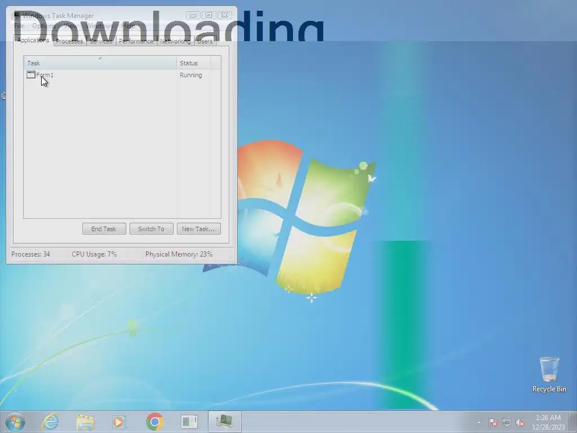
Task: Select the Recycle Bin desktop icon
Action: (549, 374)
